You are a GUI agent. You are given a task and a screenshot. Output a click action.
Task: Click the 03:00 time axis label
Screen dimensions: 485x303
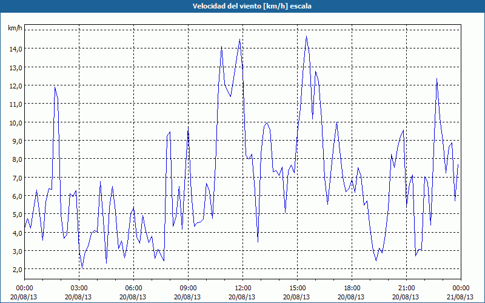pos(79,288)
